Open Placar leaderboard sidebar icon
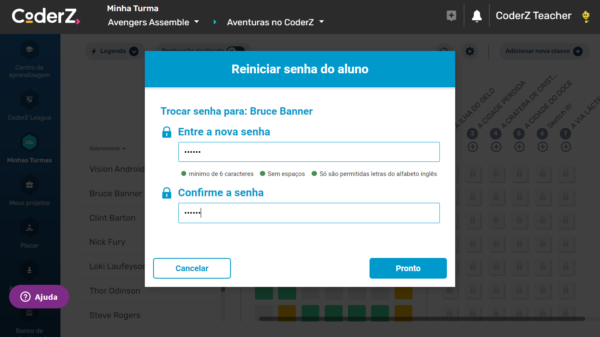The width and height of the screenshot is (600, 337). pos(29,227)
